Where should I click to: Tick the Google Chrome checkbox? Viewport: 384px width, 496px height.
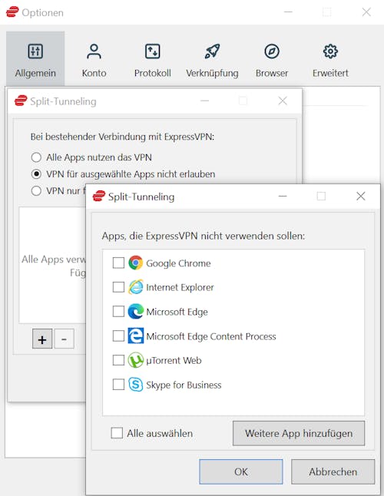click(x=118, y=263)
